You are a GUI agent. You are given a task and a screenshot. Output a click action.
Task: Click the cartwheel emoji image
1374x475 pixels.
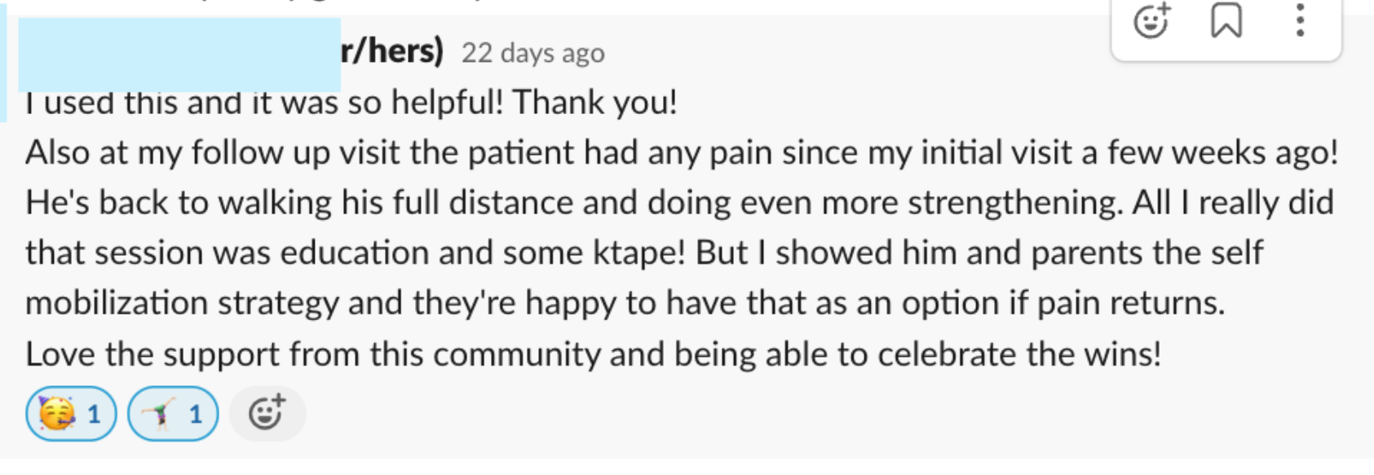pyautogui.click(x=158, y=414)
